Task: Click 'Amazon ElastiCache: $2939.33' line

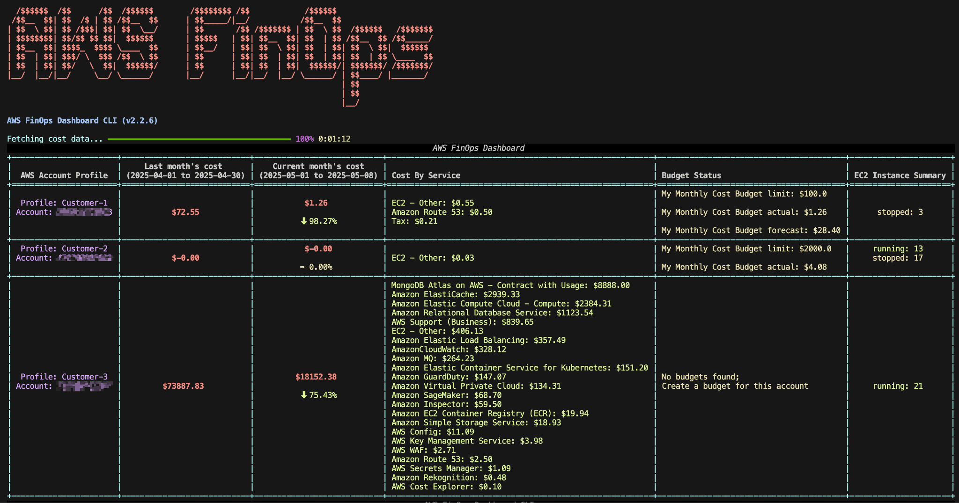Action: (456, 295)
